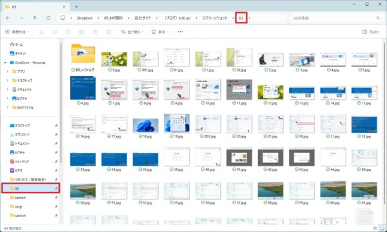This screenshot has height=232, width=387.
Task: Expand the ピクチャ folder under OneDrive
Action: (7, 99)
